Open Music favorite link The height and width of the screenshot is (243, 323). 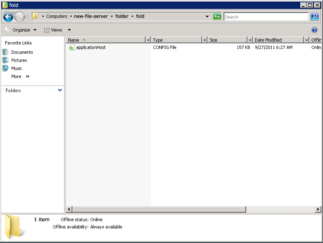[17, 68]
